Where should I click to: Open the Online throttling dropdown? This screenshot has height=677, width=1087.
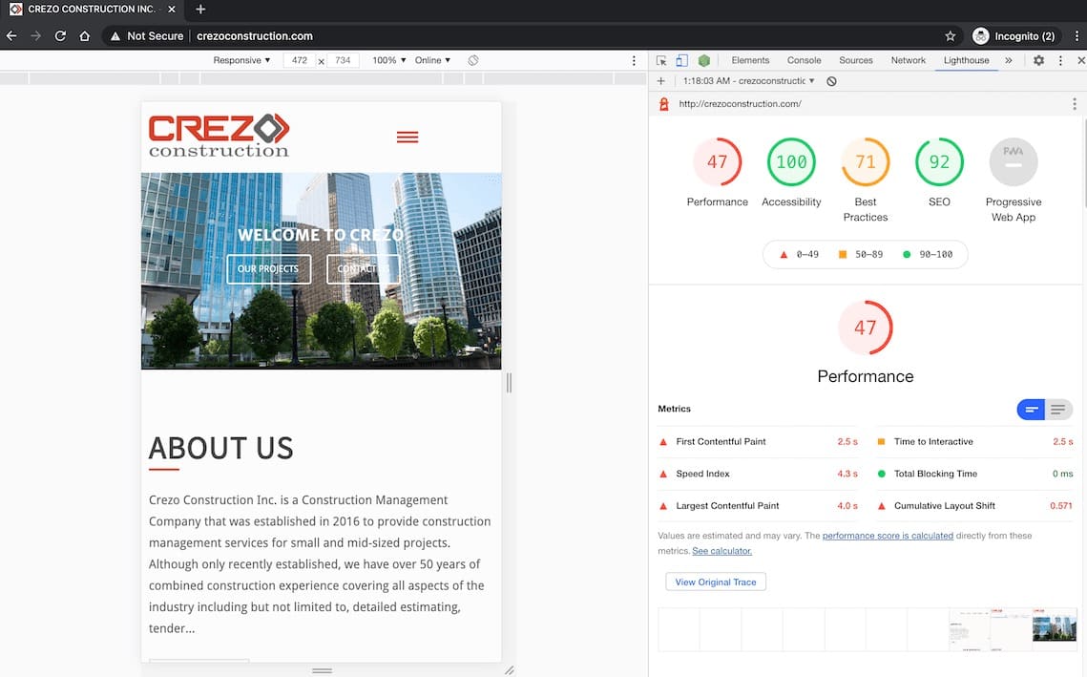click(x=432, y=60)
